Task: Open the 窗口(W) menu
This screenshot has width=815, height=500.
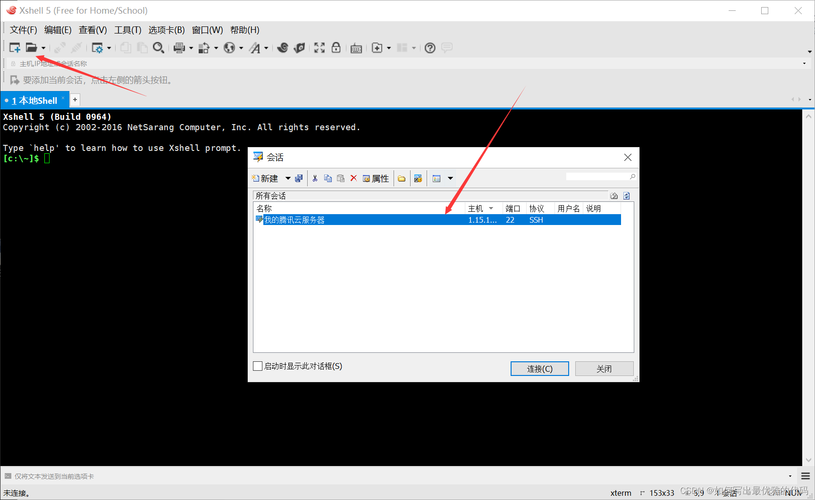Action: [208, 30]
